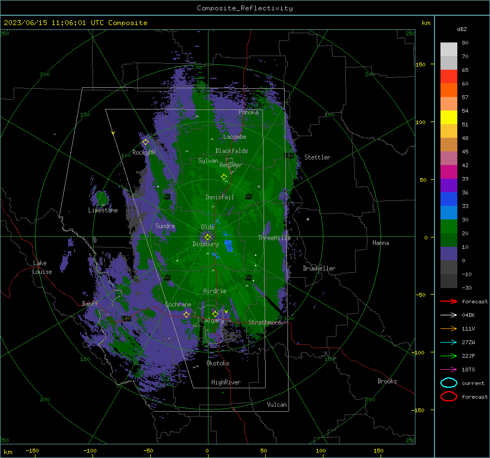The width and height of the screenshot is (490, 458).
Task: Click the RedDeer city label
Action: (x=231, y=165)
